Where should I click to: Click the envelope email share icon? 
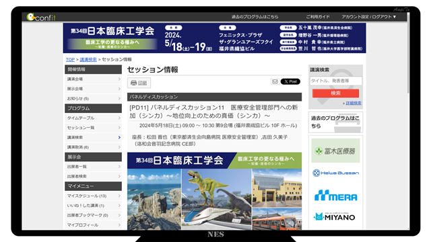275,81
